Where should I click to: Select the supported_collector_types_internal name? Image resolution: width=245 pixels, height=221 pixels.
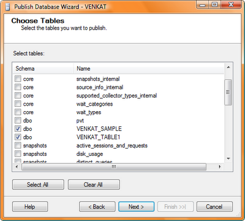tap(116, 96)
